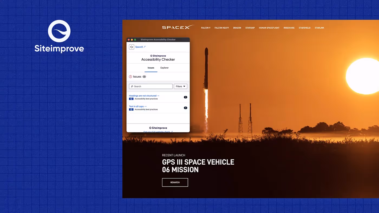Click the search field in Accessibility Checker
The image size is (379, 213).
[151, 86]
